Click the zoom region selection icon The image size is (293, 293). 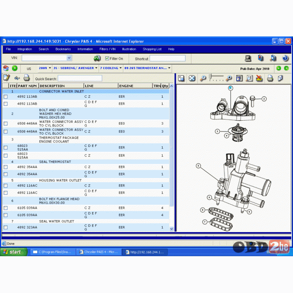[x=239, y=78]
